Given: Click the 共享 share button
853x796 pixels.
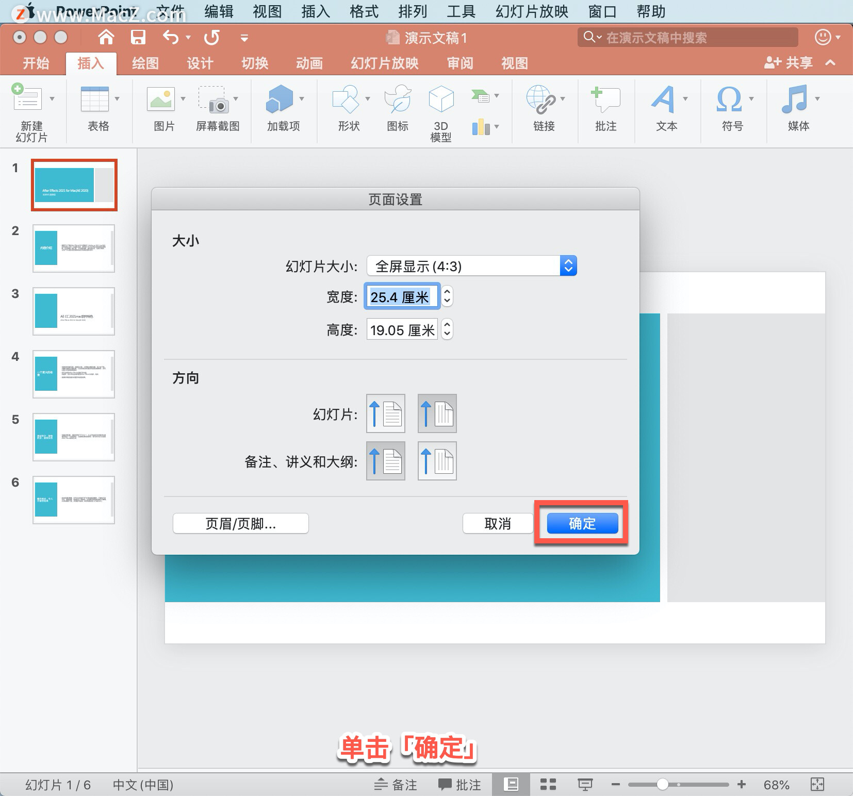Looking at the screenshot, I should pyautogui.click(x=789, y=62).
